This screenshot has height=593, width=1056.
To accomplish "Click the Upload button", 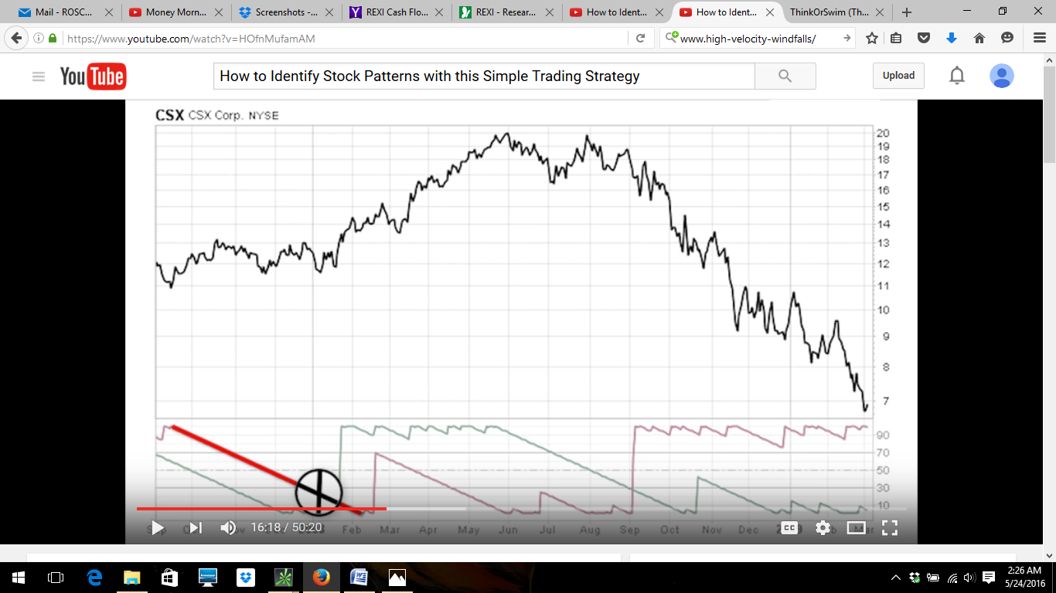I will point(898,76).
